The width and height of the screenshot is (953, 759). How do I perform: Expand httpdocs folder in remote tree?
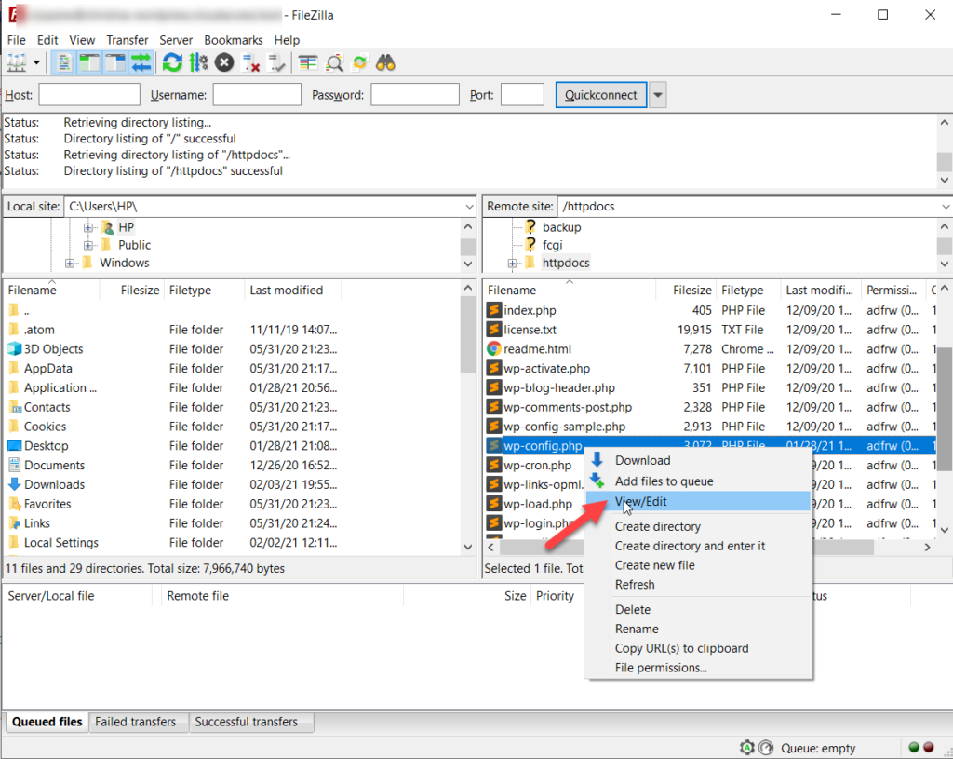513,263
